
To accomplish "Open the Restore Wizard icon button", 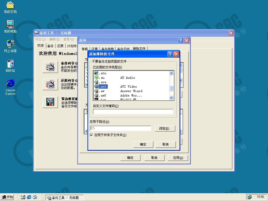I will pyautogui.click(x=50, y=84).
